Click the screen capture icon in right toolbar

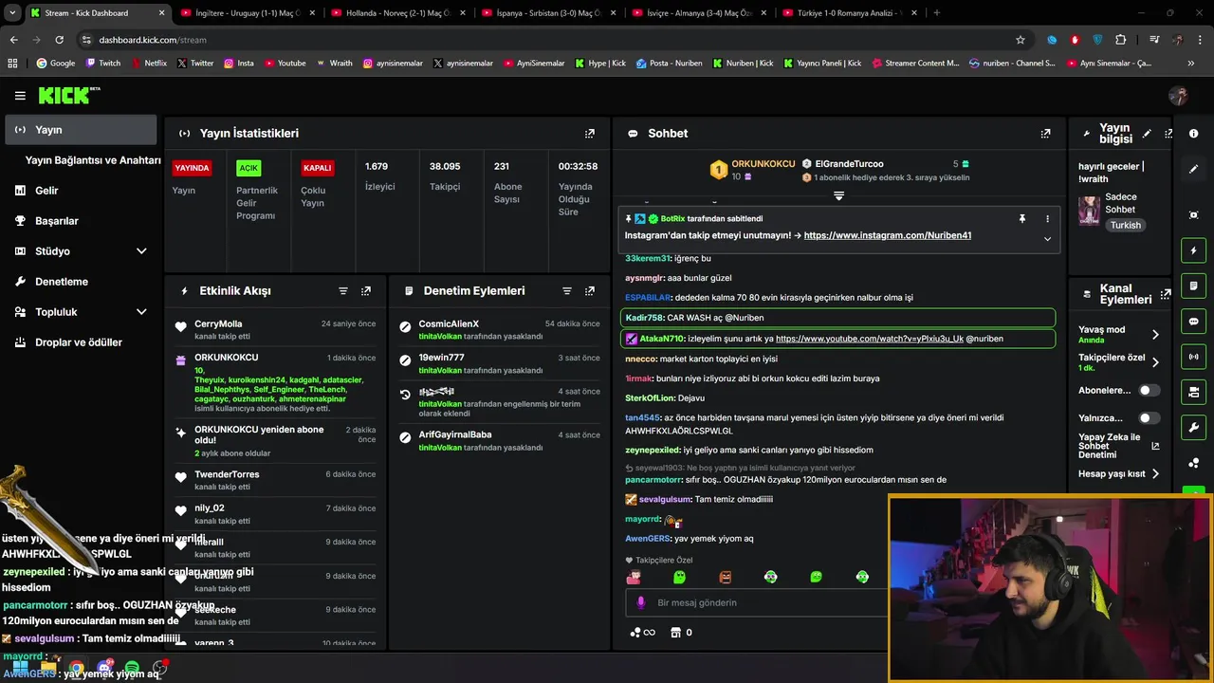click(x=1194, y=215)
